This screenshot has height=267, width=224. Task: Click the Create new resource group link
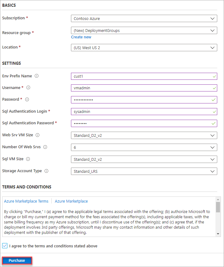tap(81, 37)
